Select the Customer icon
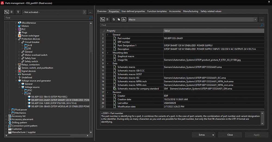 (x=10, y=129)
